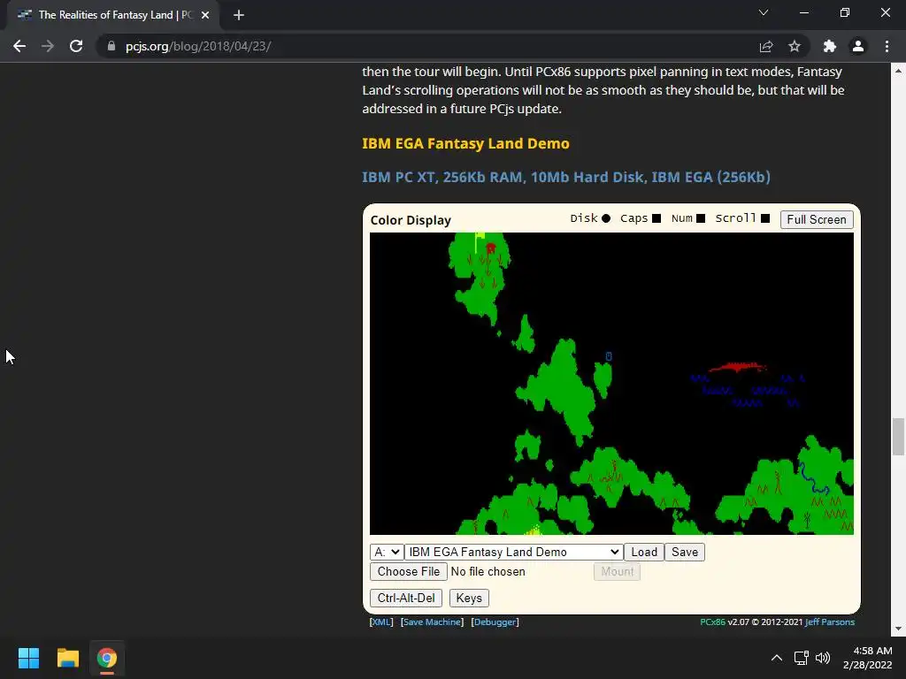Go back to the previous page
The height and width of the screenshot is (679, 906).
pos(19,46)
